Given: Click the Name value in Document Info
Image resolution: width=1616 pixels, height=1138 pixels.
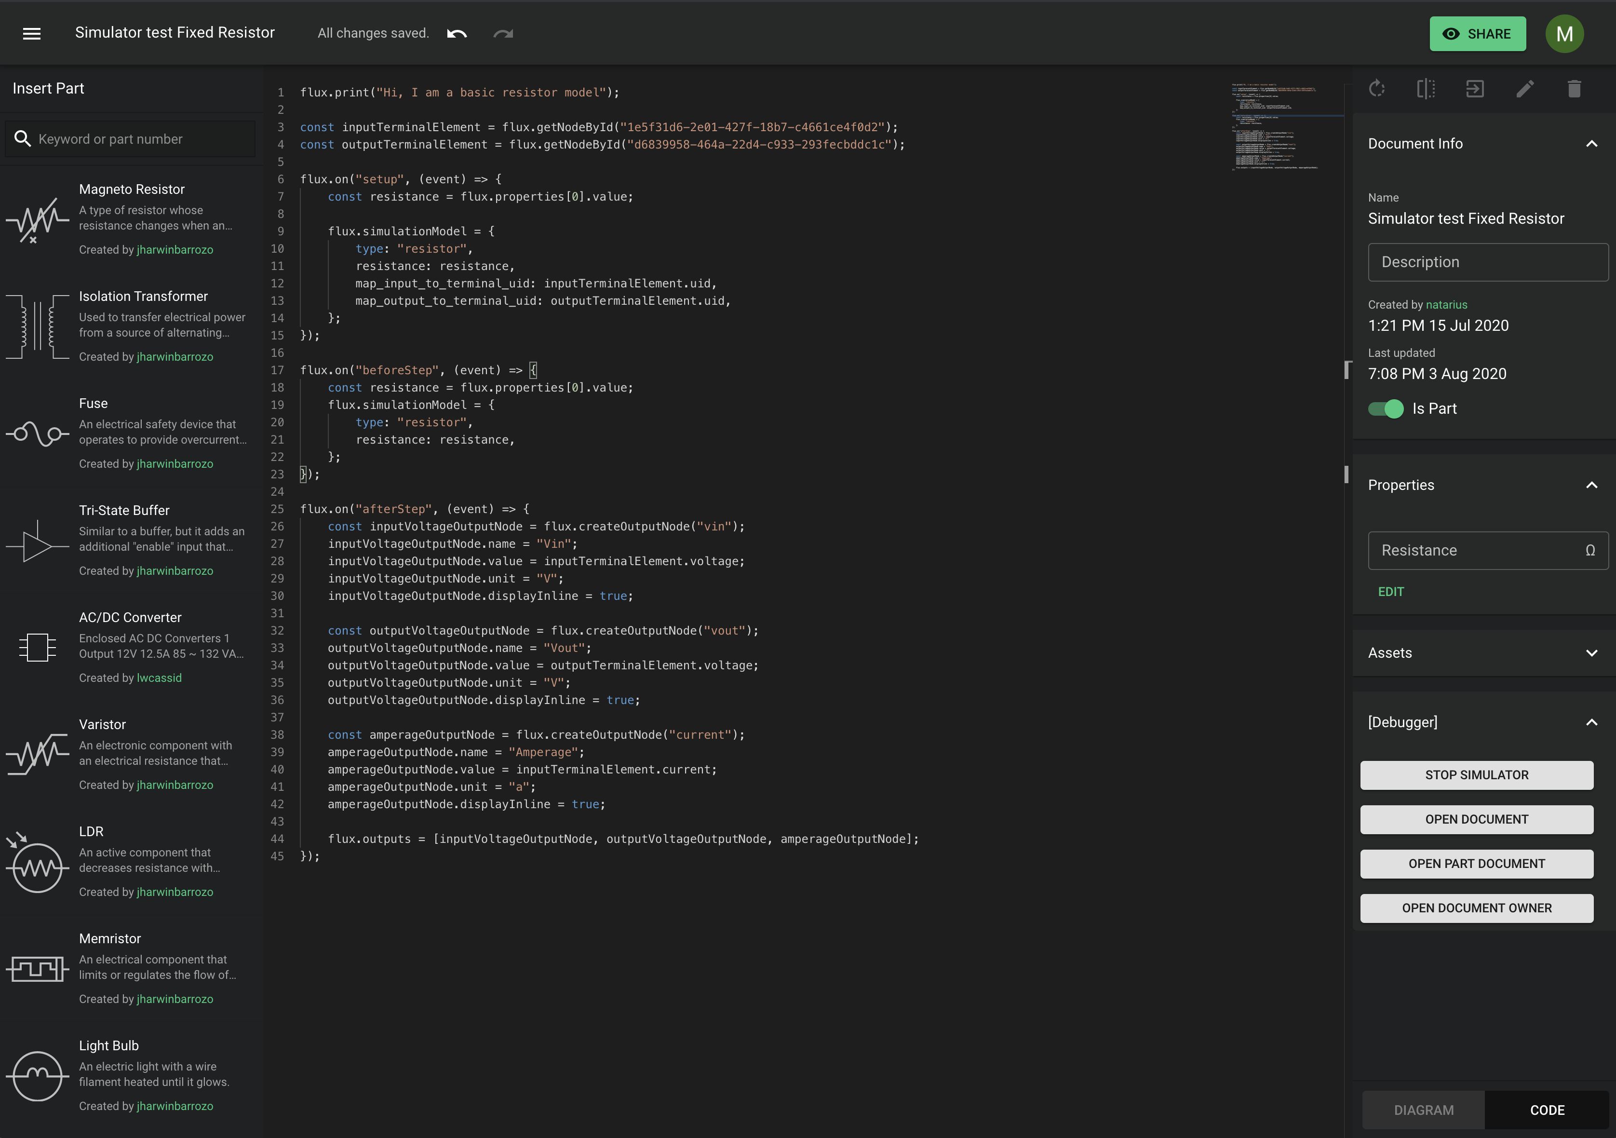Looking at the screenshot, I should [x=1466, y=219].
